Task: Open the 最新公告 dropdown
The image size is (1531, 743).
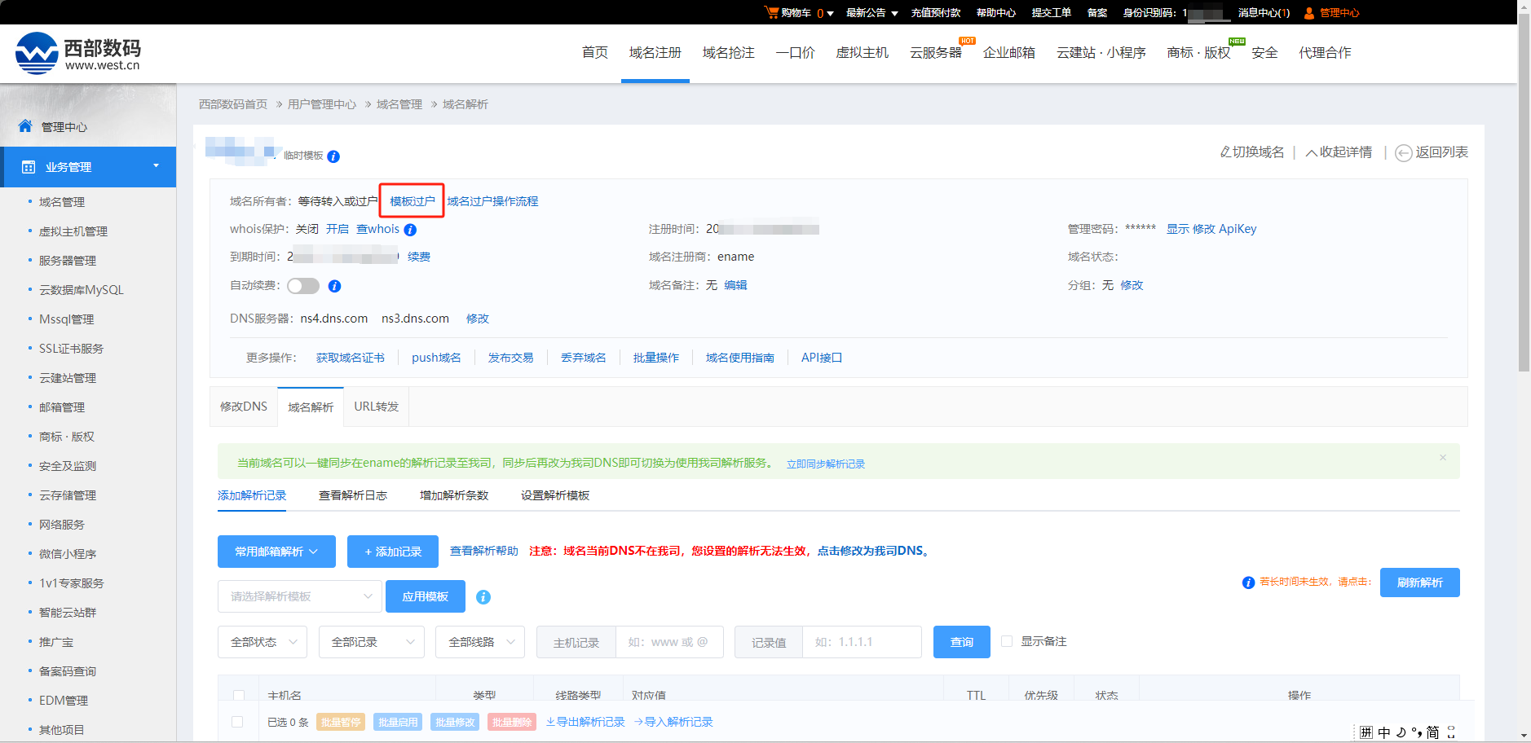Action: (x=871, y=13)
